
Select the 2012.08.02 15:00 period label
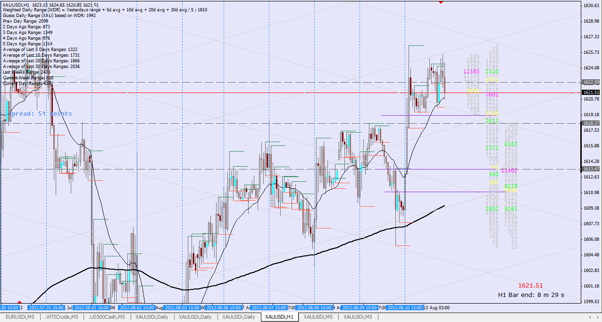137,307
